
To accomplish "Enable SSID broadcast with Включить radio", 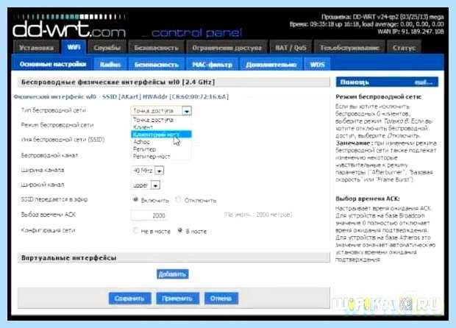I will tap(135, 200).
